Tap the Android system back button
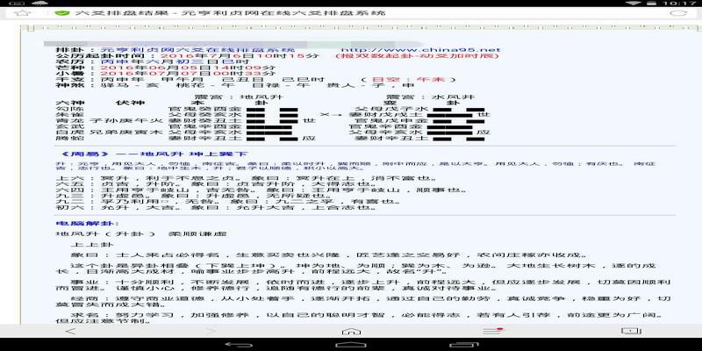The width and height of the screenshot is (702, 351). [238, 345]
